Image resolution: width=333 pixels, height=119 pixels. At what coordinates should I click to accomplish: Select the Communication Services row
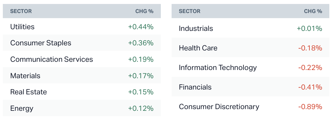point(52,59)
